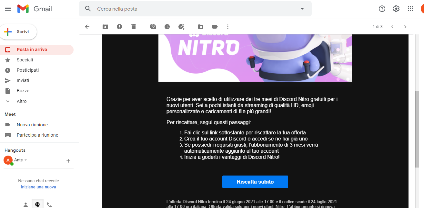Click the 1 di 3 counter text

pos(378,27)
